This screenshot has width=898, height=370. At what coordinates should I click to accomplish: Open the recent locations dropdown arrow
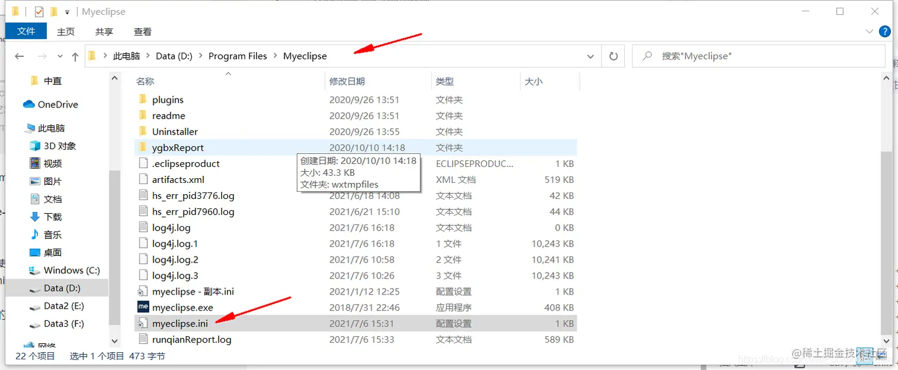(60, 56)
